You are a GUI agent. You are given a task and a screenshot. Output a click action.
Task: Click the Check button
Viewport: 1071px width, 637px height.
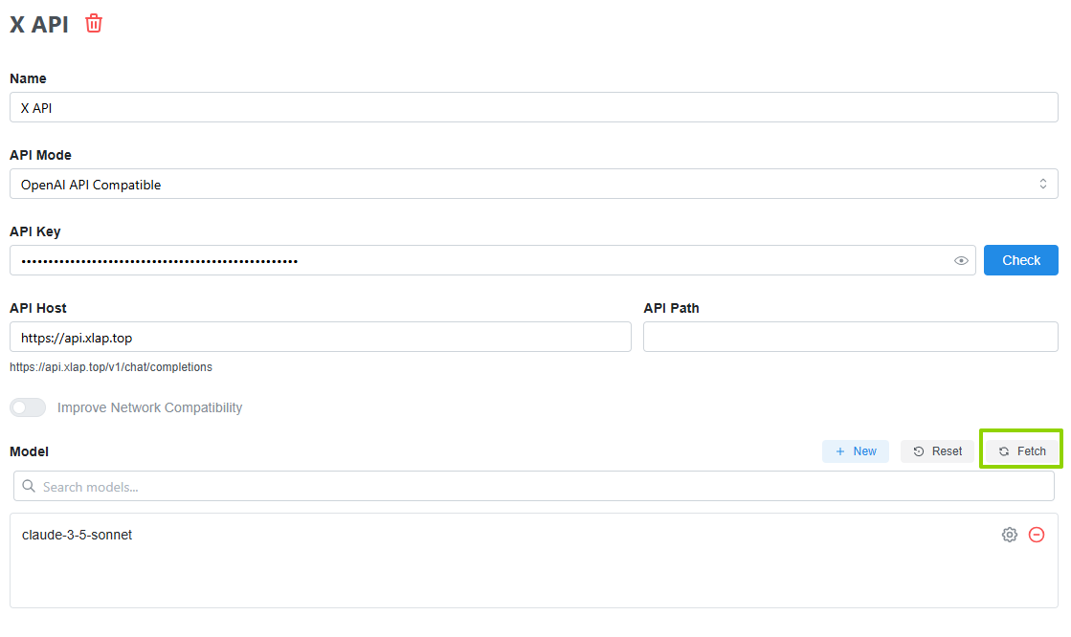click(1020, 260)
